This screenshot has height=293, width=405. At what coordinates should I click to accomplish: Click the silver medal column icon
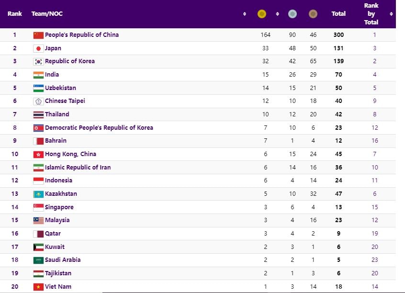292,14
